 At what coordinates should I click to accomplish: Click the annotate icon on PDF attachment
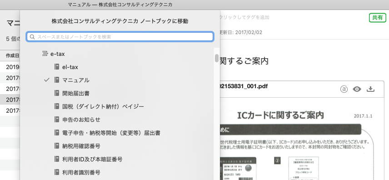pyautogui.click(x=344, y=90)
